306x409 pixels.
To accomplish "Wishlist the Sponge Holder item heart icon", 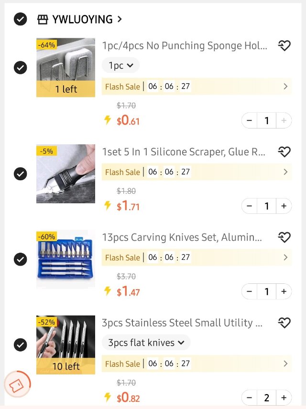I will (x=284, y=46).
